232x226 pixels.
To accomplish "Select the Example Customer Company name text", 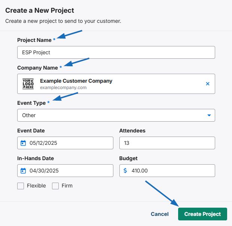I will [x=76, y=81].
